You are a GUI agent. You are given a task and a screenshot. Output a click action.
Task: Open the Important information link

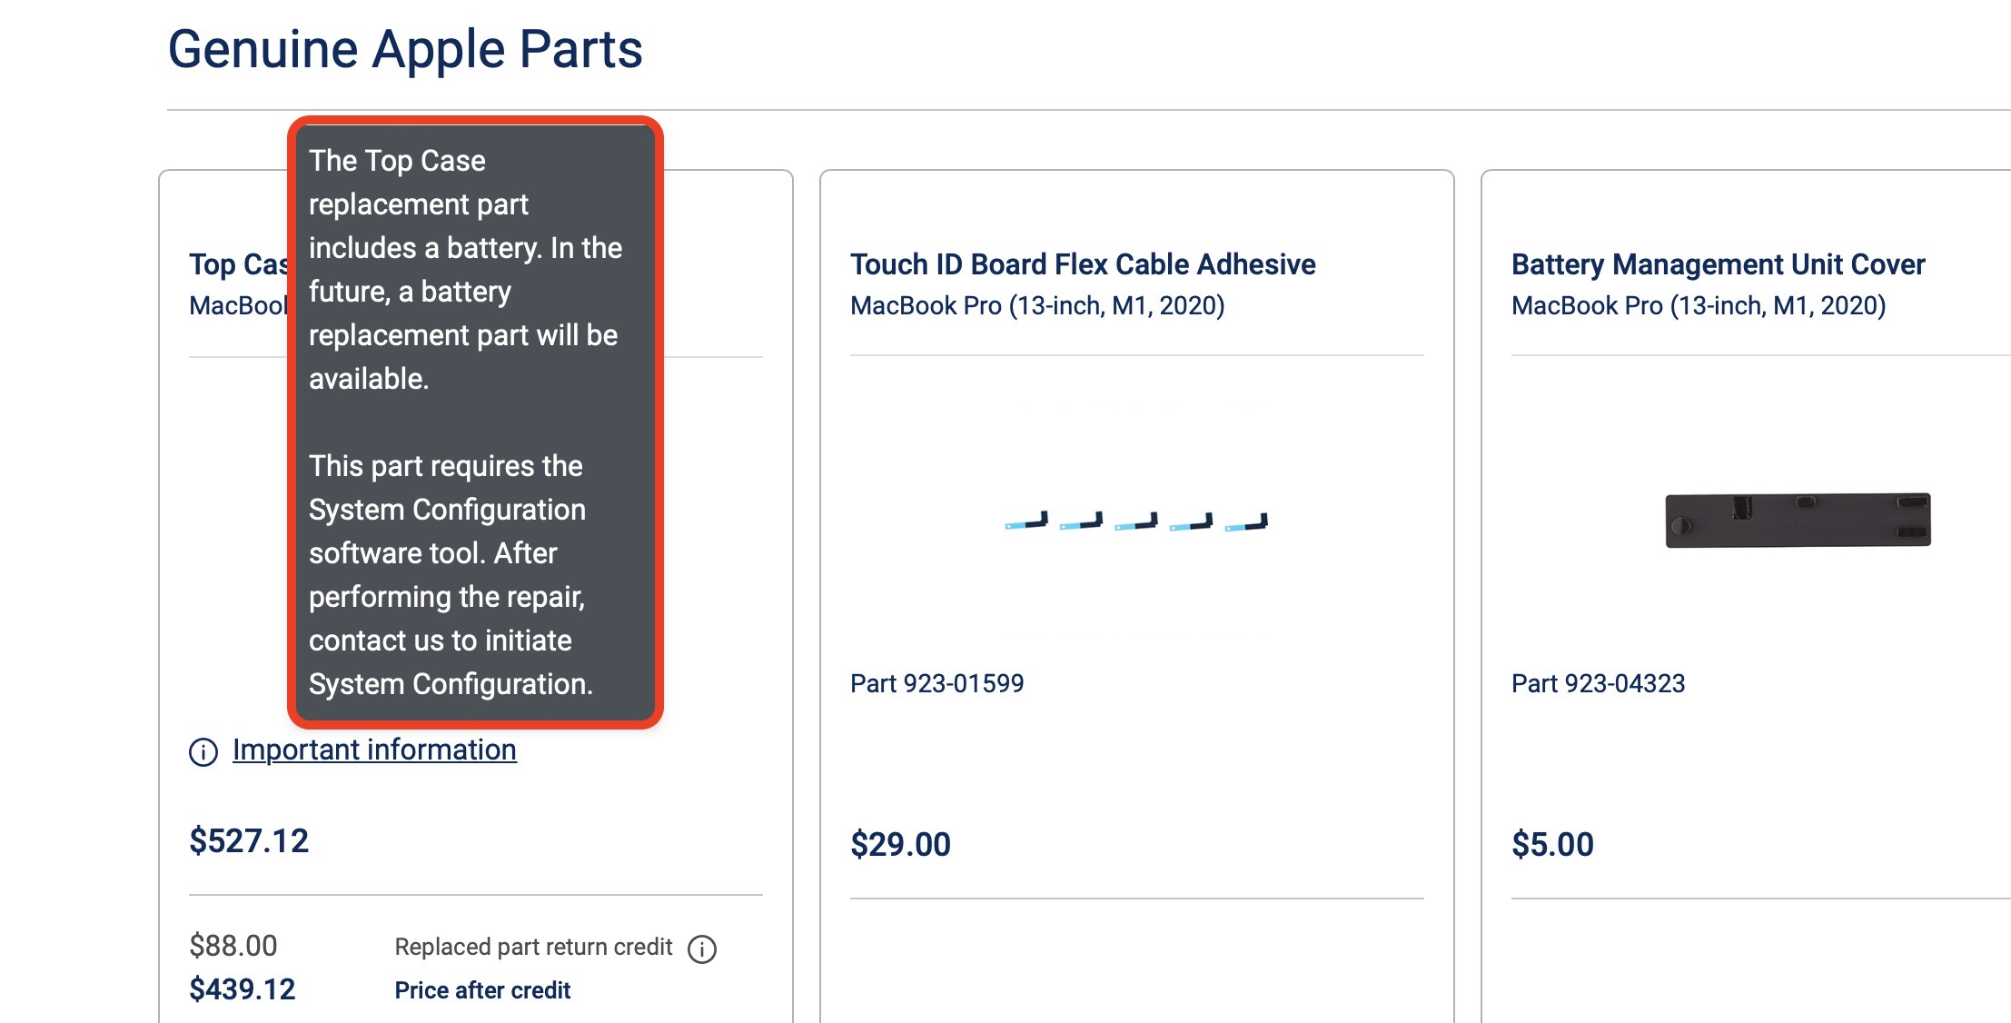pos(374,750)
